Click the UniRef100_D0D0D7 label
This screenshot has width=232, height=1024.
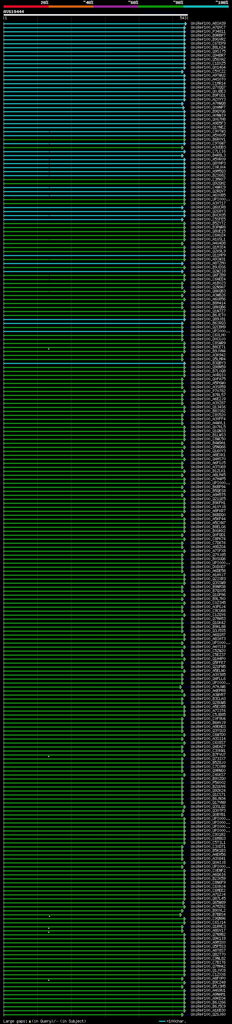[208, 567]
